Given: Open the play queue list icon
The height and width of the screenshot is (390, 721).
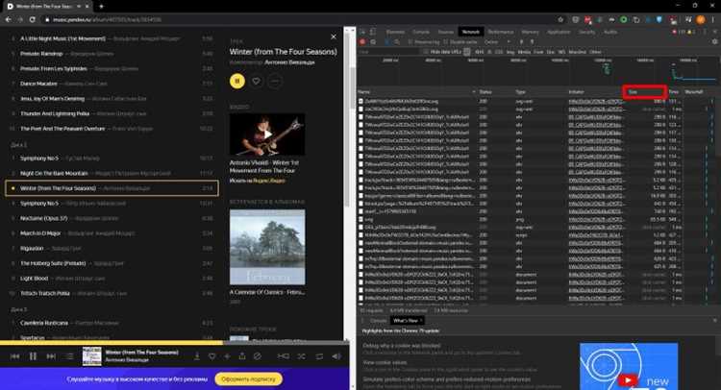Looking at the screenshot, I should [69, 355].
